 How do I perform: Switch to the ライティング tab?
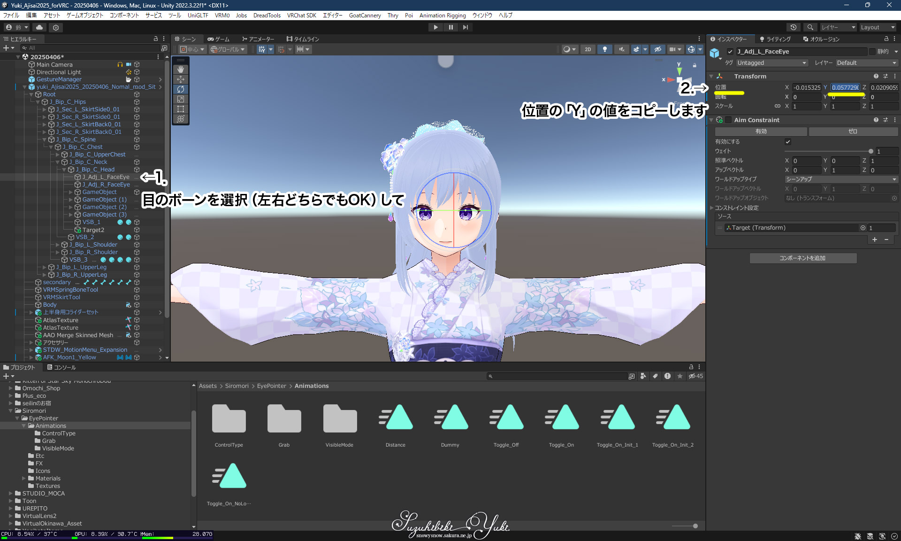pos(775,39)
